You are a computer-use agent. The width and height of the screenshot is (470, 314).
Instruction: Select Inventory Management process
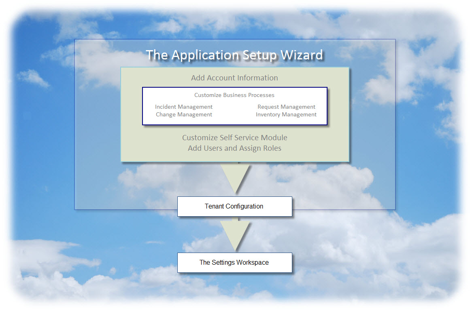(x=286, y=115)
